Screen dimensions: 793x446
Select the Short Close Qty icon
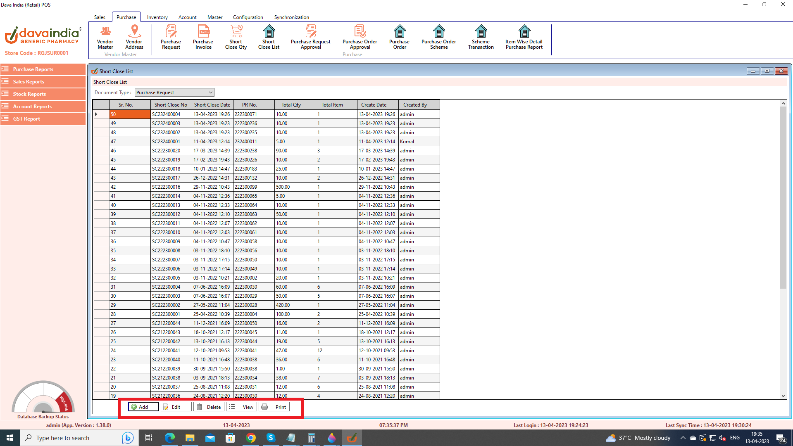point(236,37)
